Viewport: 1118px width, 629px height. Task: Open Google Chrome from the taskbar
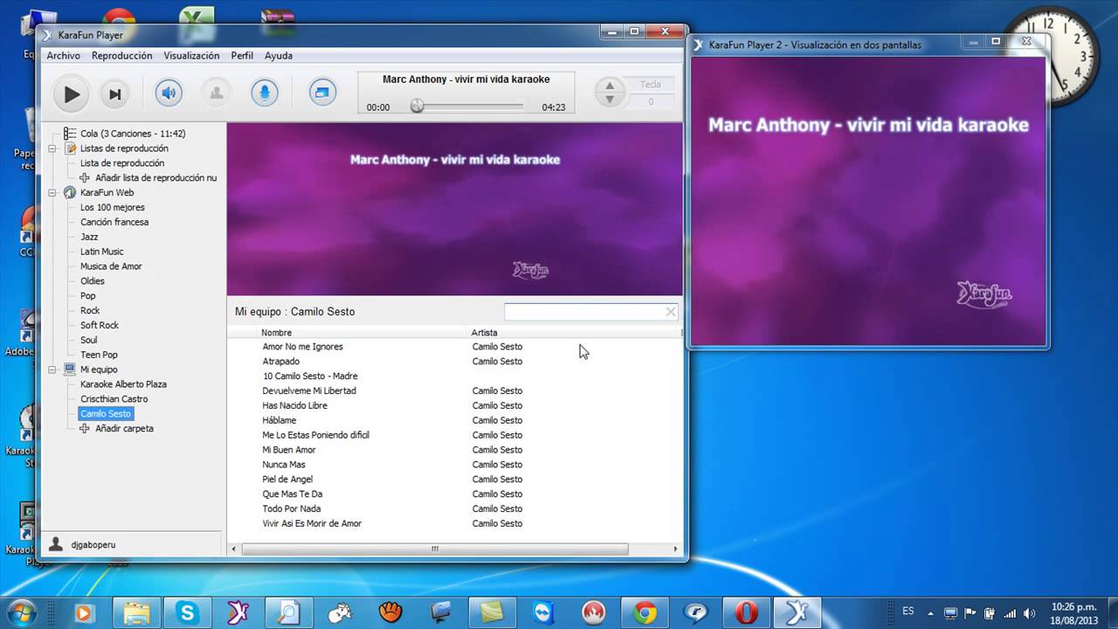click(645, 612)
